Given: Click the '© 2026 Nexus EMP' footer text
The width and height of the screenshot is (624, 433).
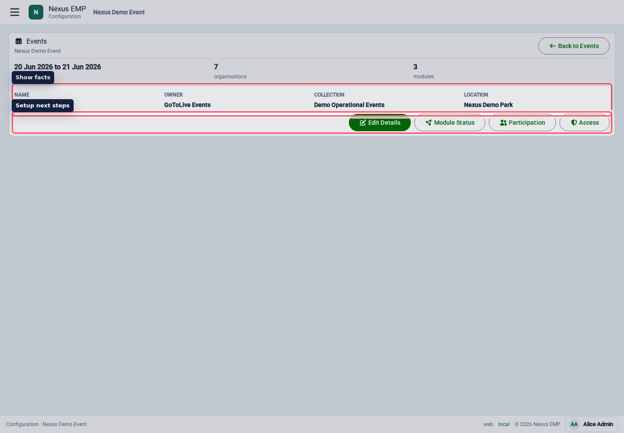Looking at the screenshot, I should coord(537,424).
